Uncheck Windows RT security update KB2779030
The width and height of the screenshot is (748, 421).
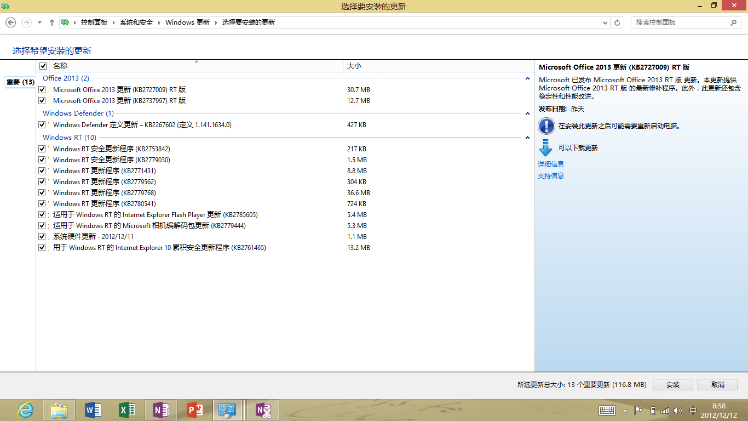click(42, 160)
